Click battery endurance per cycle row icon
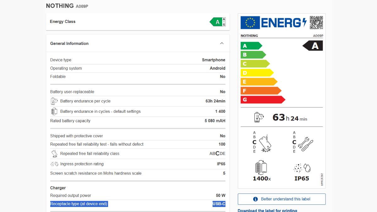This screenshot has width=377, height=212. pyautogui.click(x=54, y=101)
